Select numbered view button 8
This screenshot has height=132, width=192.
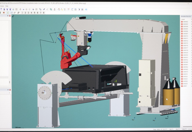tap(44, 13)
